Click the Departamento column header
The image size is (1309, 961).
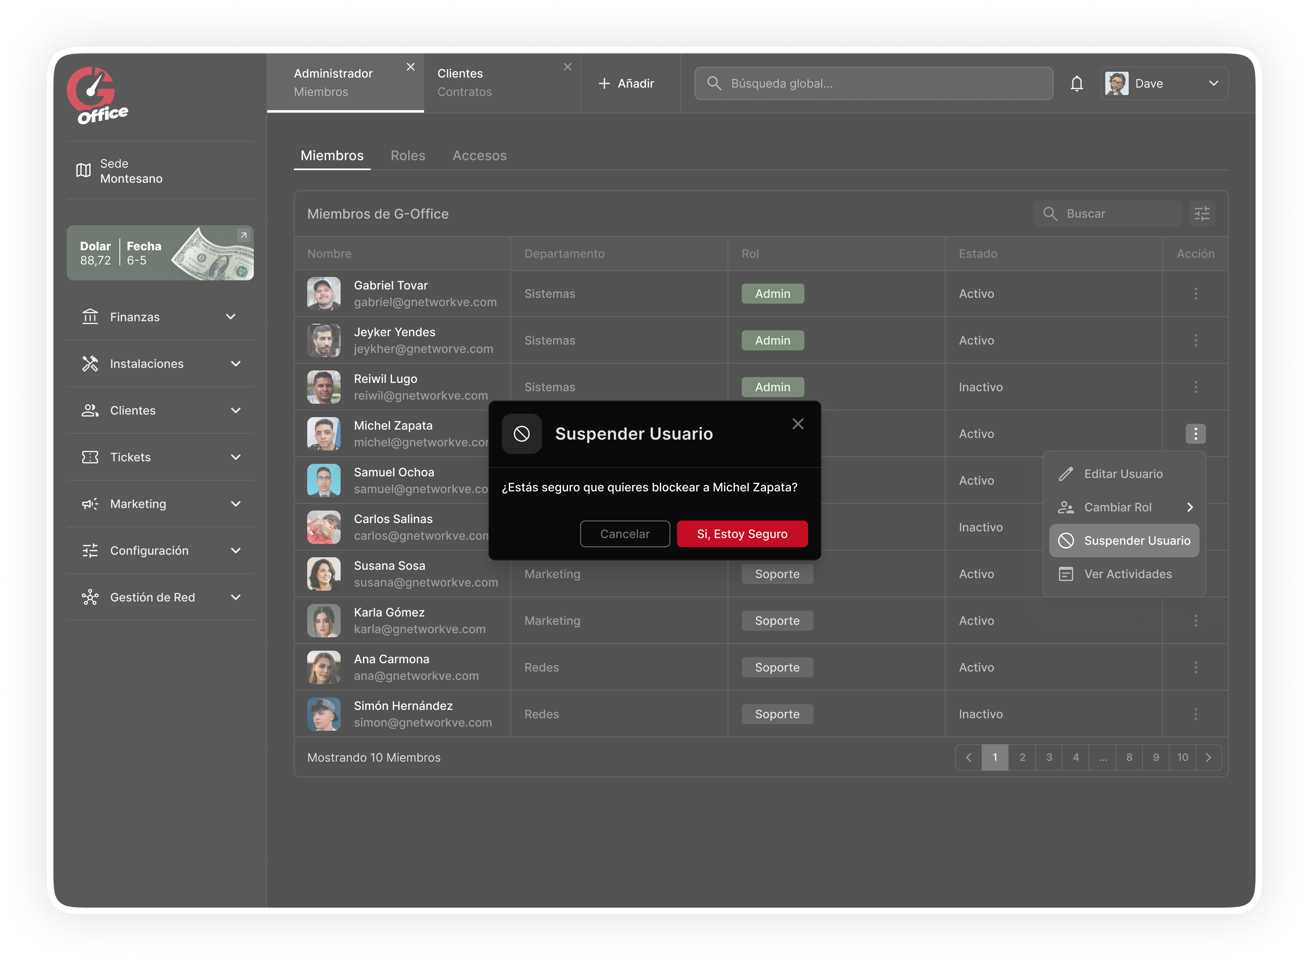[564, 254]
